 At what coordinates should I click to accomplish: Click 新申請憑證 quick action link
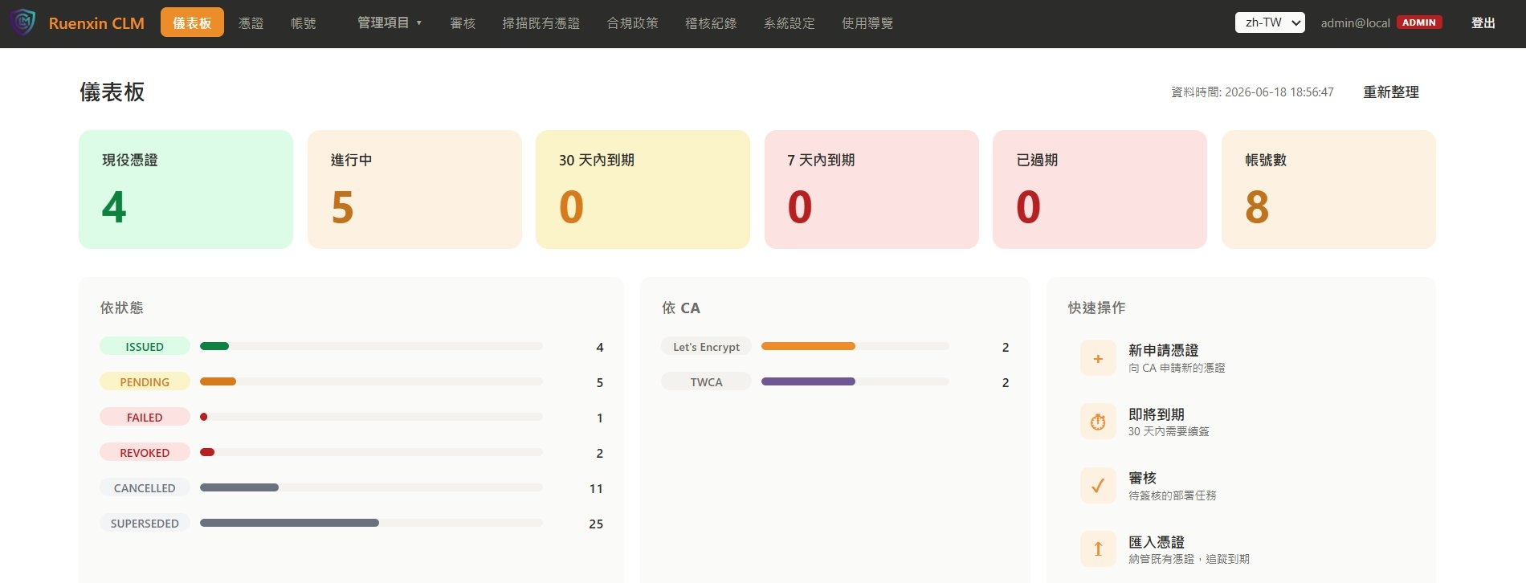(x=1163, y=350)
